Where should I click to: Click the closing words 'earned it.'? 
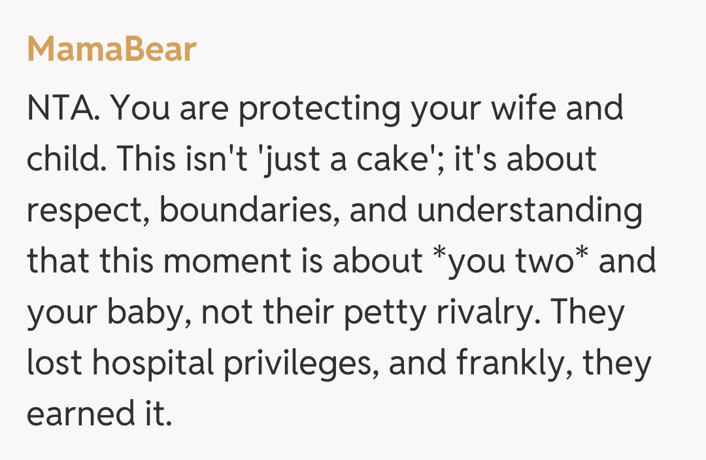coord(99,415)
